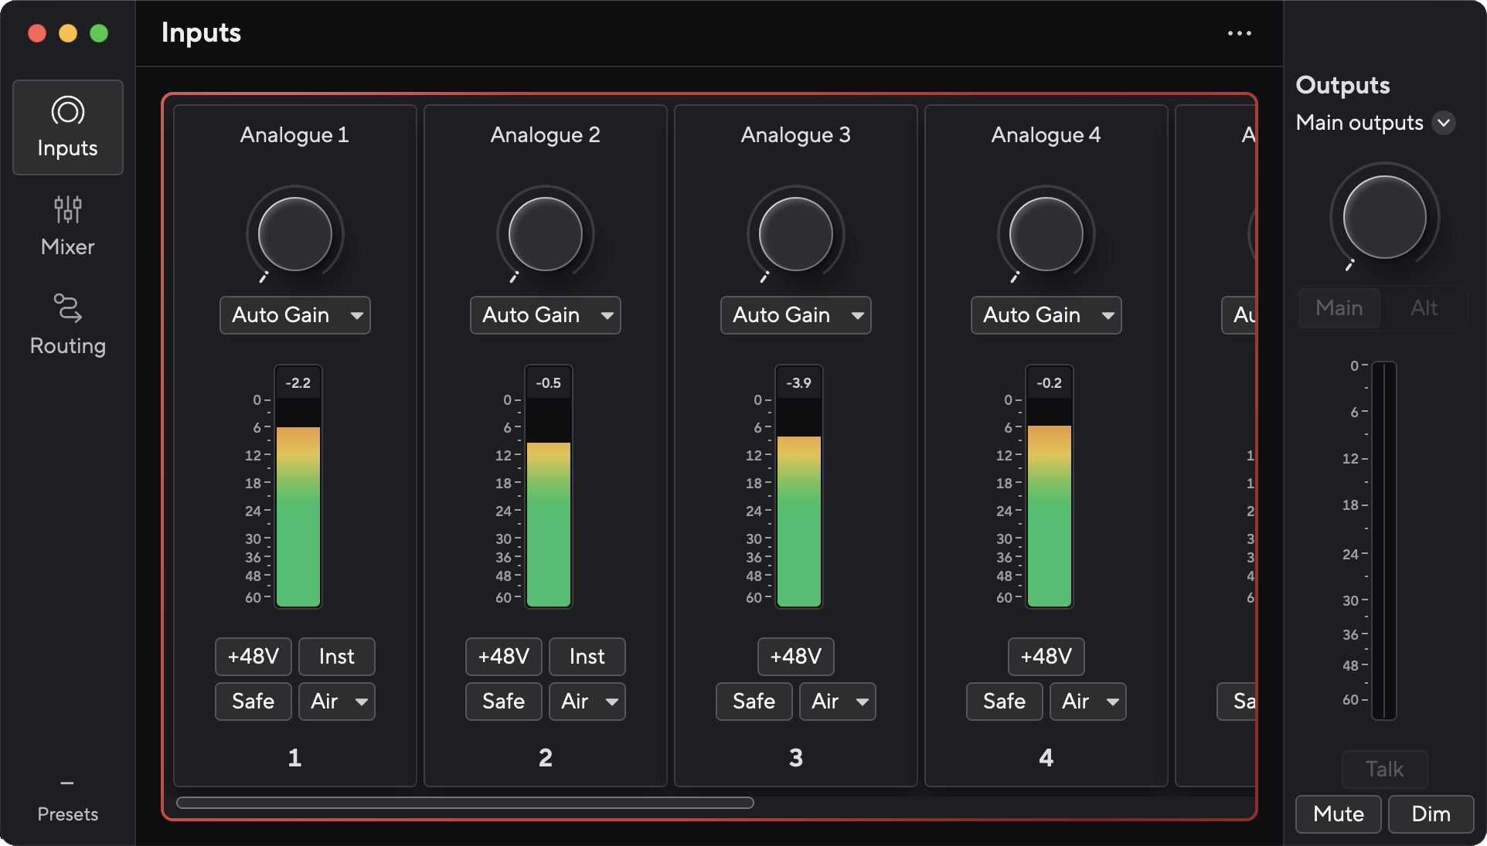
Task: Enable Safe mode on Analogue 3
Action: click(754, 702)
